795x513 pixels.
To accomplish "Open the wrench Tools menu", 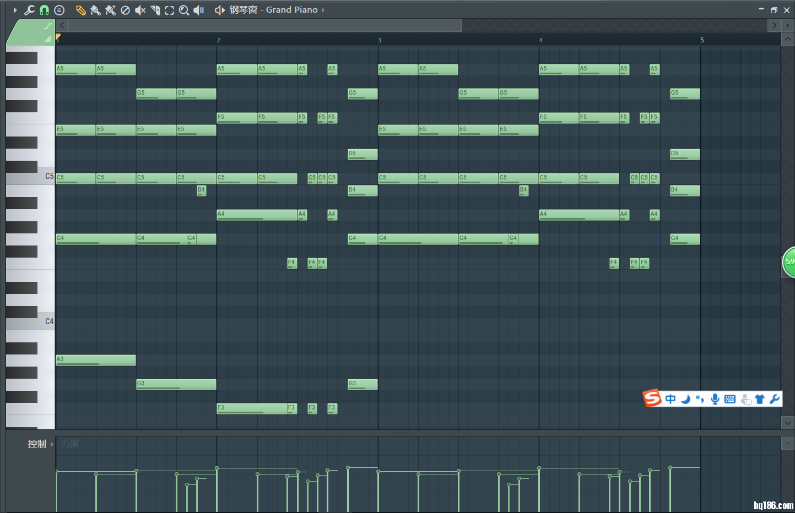I will click(29, 10).
